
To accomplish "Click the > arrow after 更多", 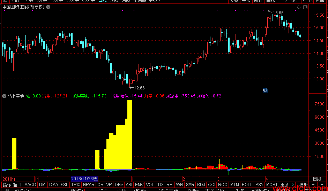I will [x=292, y=184].
